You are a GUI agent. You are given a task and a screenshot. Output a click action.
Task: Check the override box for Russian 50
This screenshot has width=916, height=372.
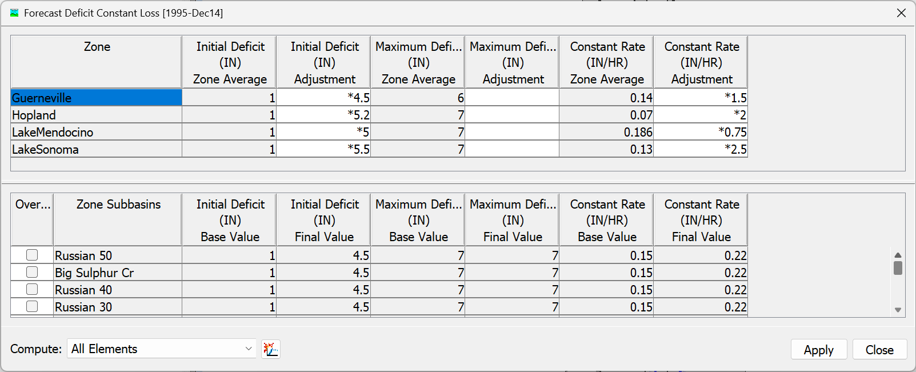(x=32, y=255)
